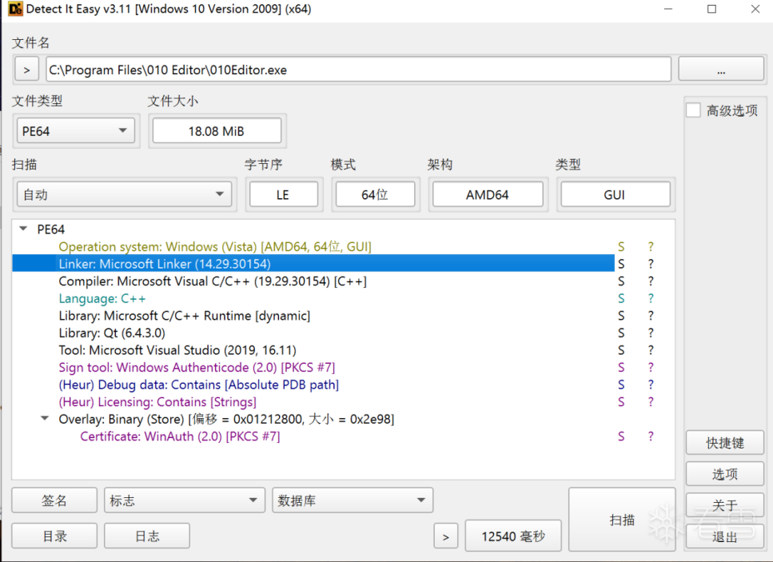Click the ? link on Operation system row
Screen dimensions: 773x562
click(651, 246)
